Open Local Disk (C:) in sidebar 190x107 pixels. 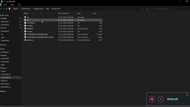point(6,78)
